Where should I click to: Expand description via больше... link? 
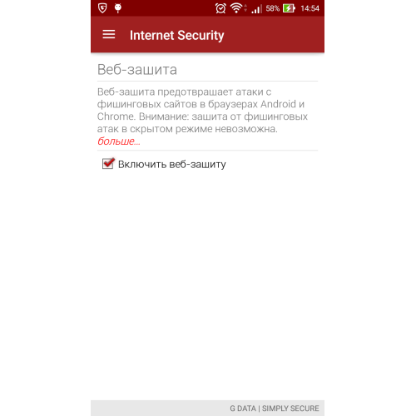pos(119,141)
